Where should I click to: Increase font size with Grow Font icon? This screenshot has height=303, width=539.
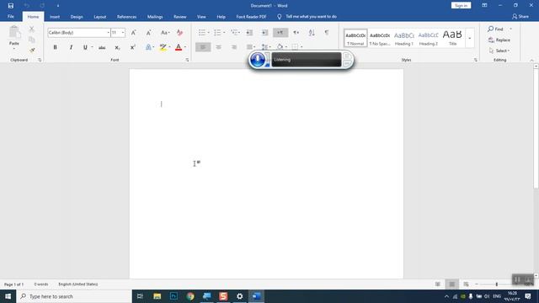tap(133, 33)
